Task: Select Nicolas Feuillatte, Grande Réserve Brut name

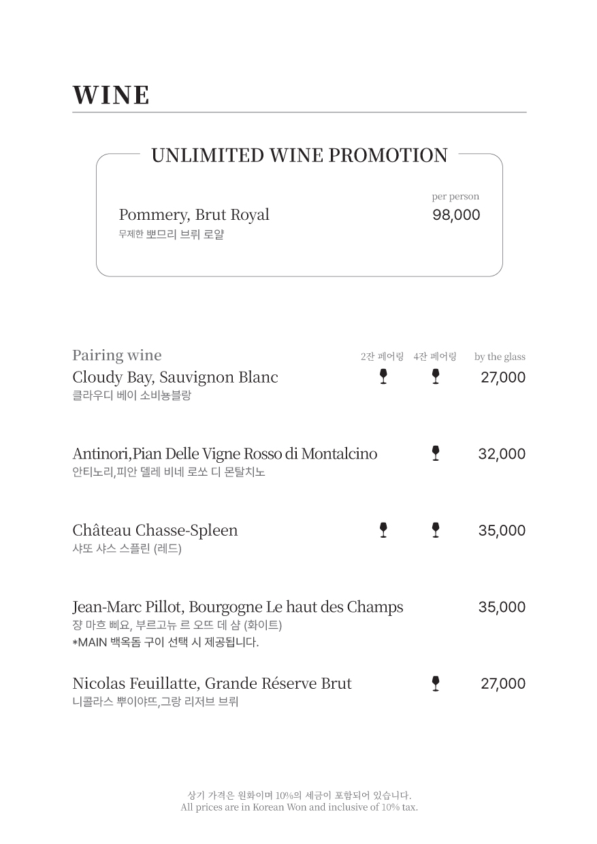Action: tap(212, 683)
